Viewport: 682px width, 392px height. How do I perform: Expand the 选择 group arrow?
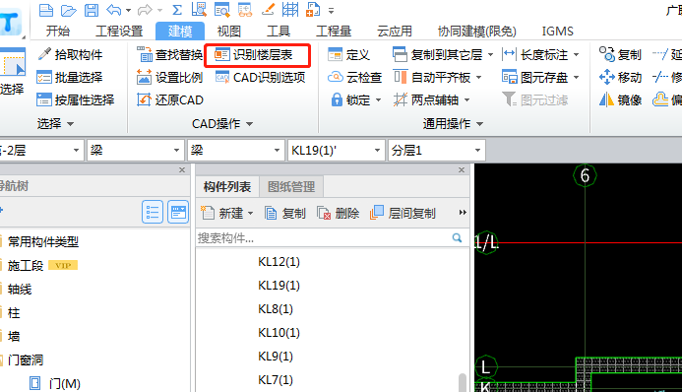pyautogui.click(x=70, y=124)
